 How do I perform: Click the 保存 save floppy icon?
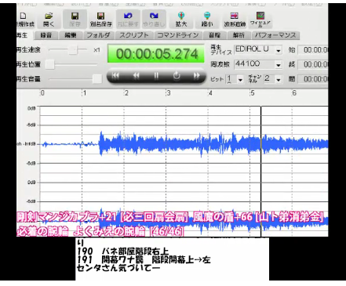pyautogui.click(x=75, y=19)
